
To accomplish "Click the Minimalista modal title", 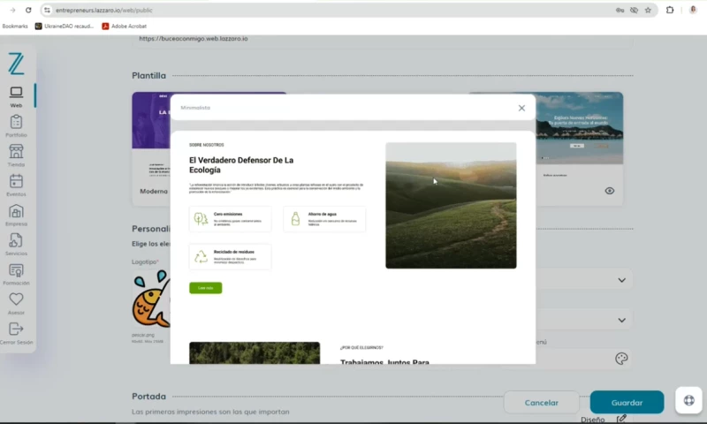I will coord(195,108).
